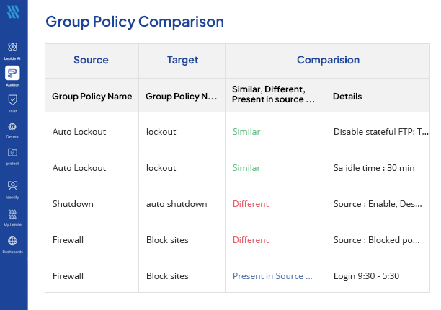
Task: Select the auto shutdown target cell
Action: [x=177, y=204]
